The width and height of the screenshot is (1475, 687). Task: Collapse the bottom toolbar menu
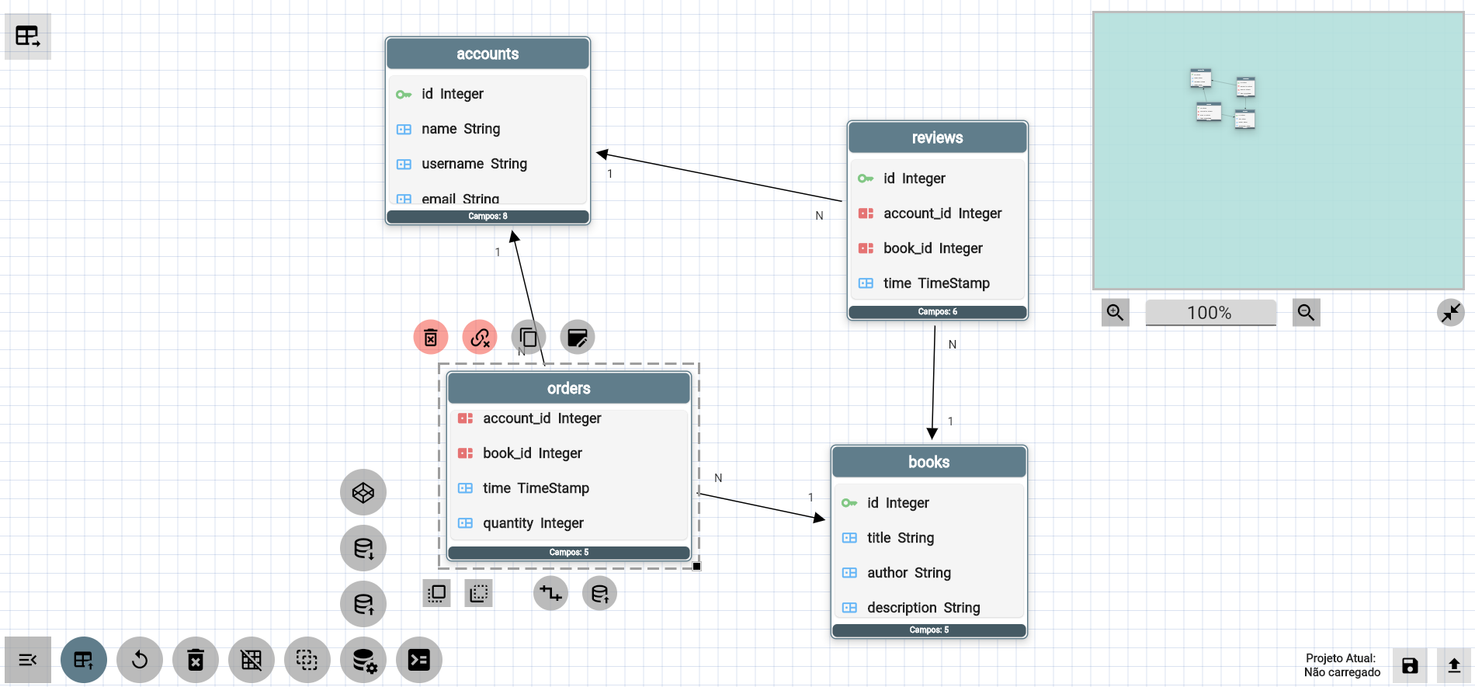click(x=28, y=661)
